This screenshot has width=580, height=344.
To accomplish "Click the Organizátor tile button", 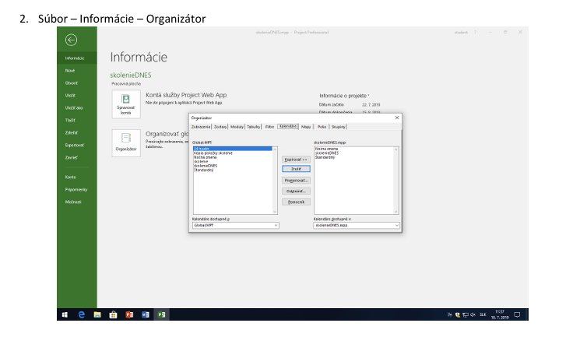I will [x=126, y=142].
